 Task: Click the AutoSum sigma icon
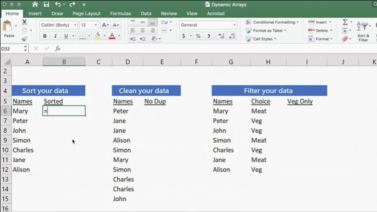pyautogui.click(x=344, y=22)
